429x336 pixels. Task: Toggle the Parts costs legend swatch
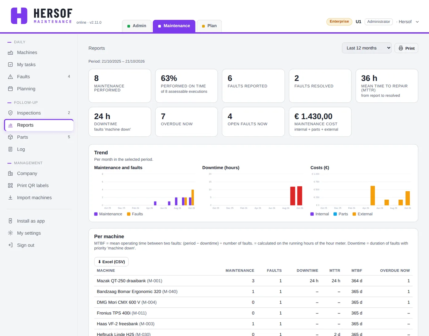pyautogui.click(x=335, y=214)
